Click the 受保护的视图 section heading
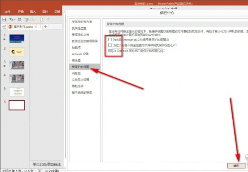 coord(115,24)
